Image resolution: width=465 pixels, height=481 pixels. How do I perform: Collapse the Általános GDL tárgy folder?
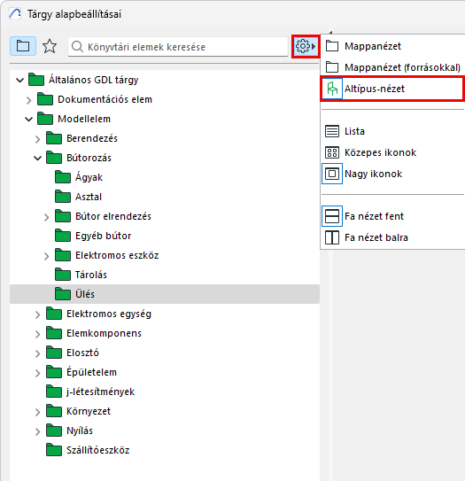(20, 80)
